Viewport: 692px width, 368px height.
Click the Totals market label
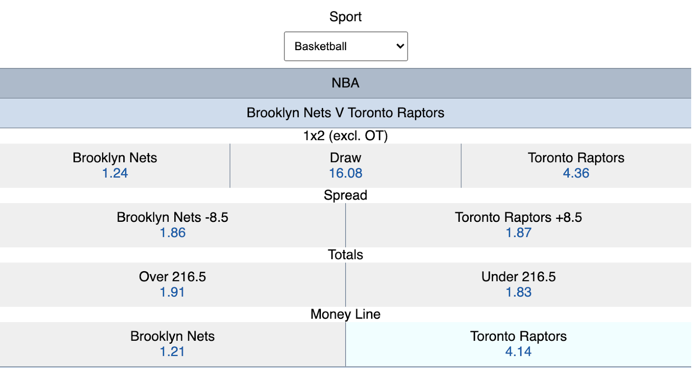pos(346,255)
